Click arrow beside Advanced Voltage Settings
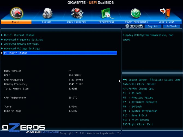Viewport: 183px width, 137px height. [2, 48]
